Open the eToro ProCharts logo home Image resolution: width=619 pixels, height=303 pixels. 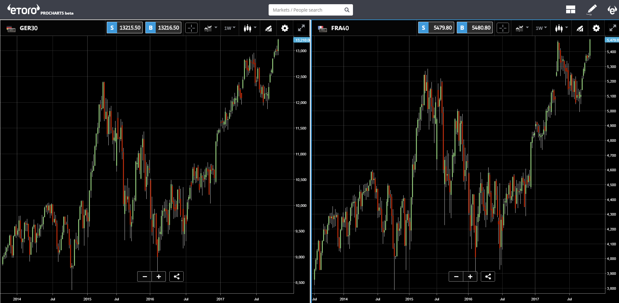pyautogui.click(x=40, y=10)
